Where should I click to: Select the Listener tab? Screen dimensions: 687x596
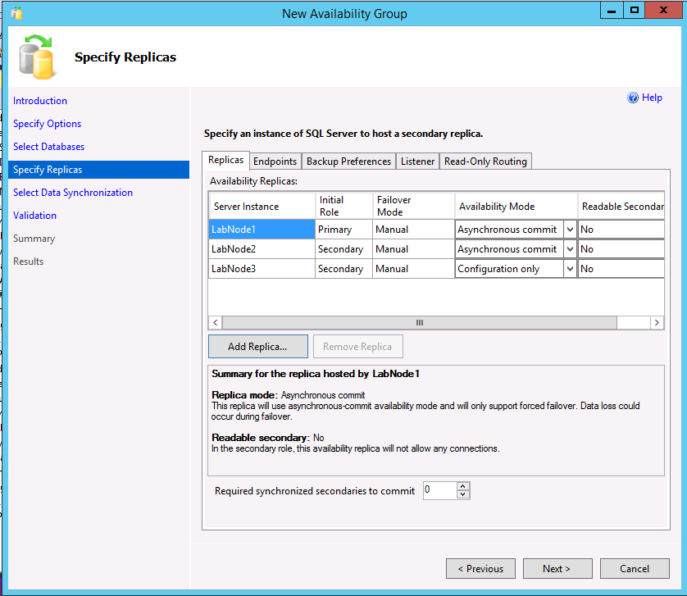click(x=417, y=161)
